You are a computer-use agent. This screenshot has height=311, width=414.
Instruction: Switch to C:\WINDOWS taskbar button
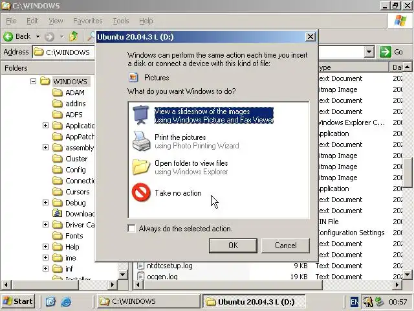[148, 301]
